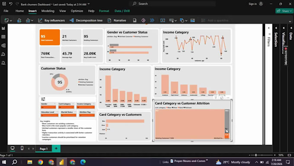The width and height of the screenshot is (294, 166).
Task: Click the Focus mode icon on selected visual
Action: [222, 98]
